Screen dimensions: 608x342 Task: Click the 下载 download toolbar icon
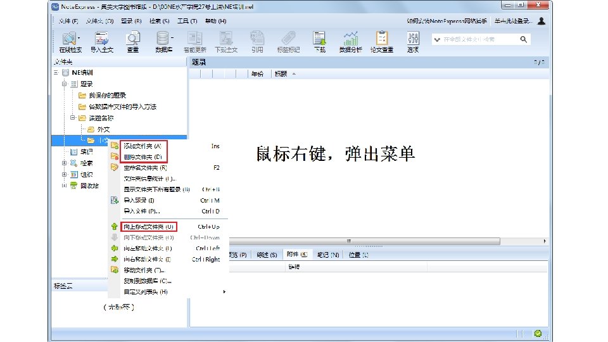pos(319,42)
